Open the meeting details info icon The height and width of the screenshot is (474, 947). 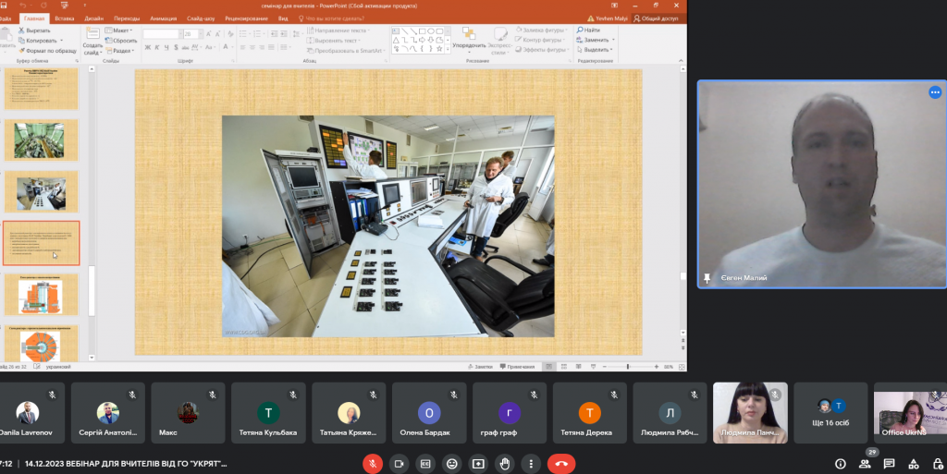click(840, 464)
